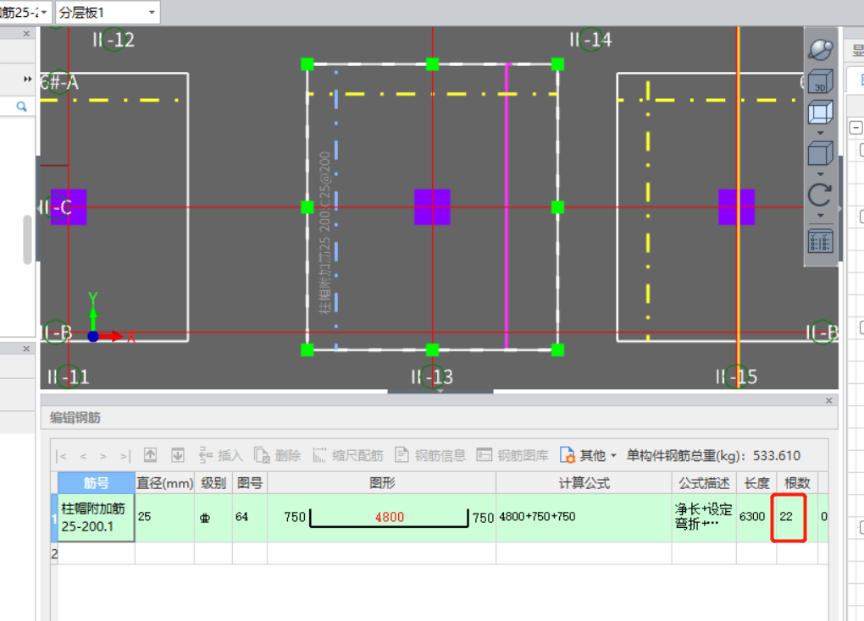Expand the rotate view dropdown arrow
The width and height of the screenshot is (864, 621).
(x=820, y=215)
